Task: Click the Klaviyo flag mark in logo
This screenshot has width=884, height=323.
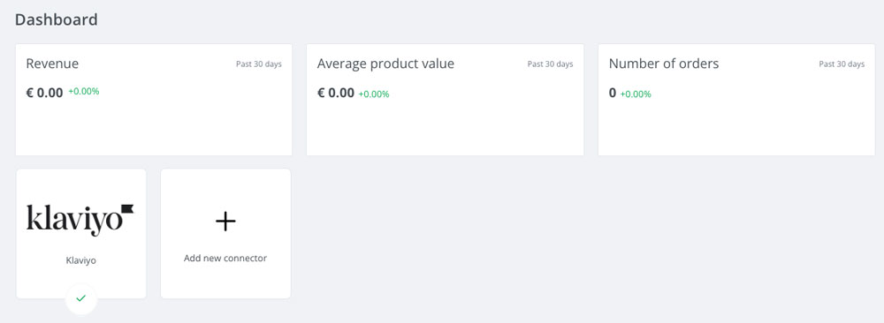Action: coord(126,209)
